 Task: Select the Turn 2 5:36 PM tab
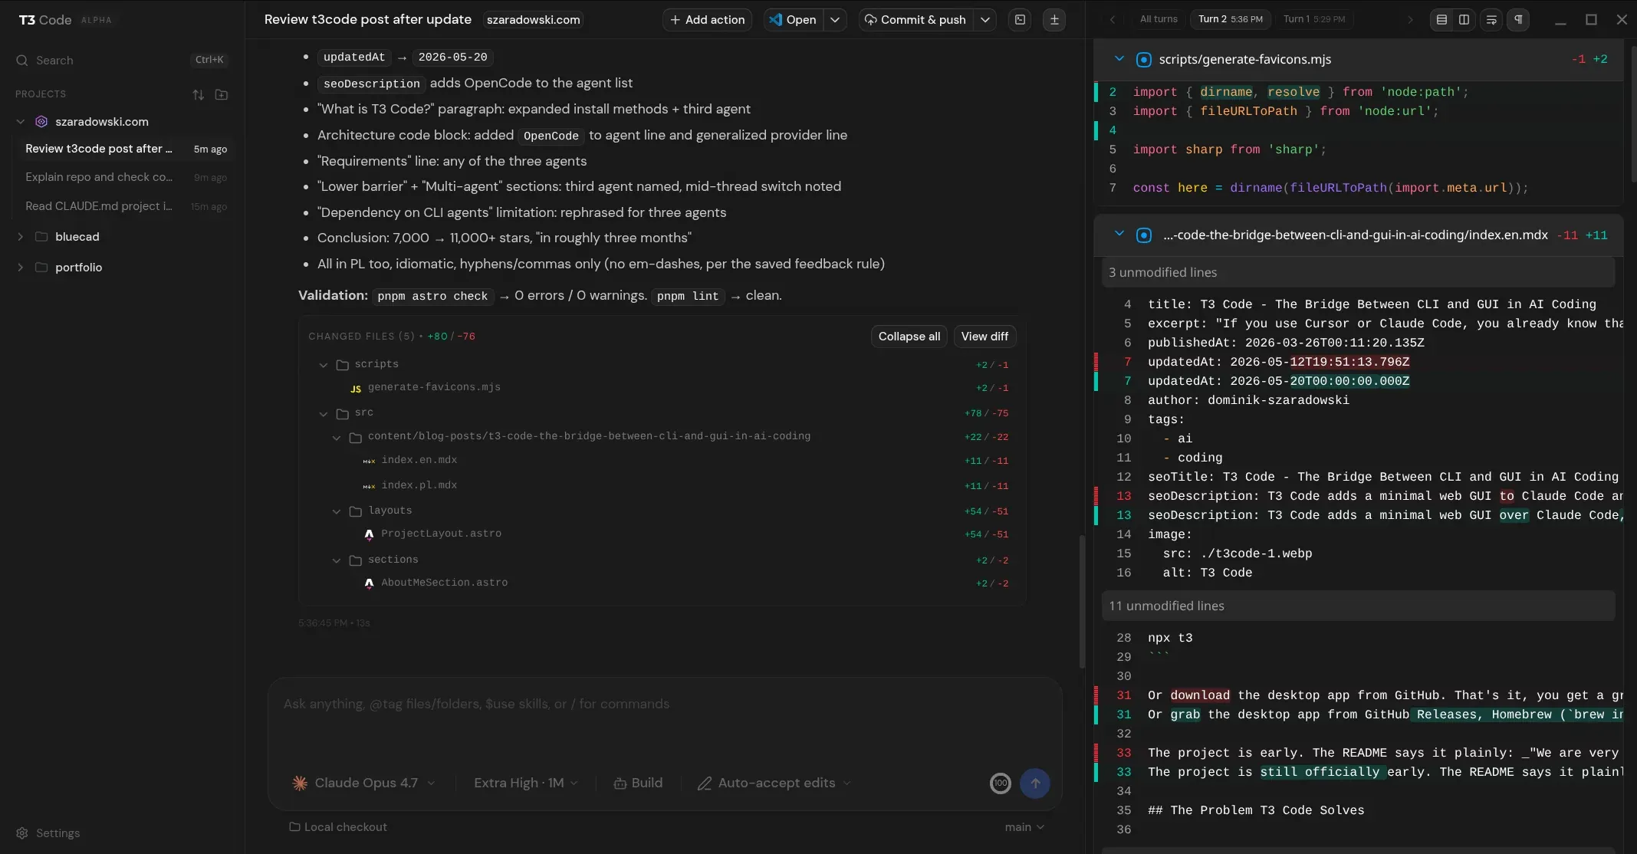[1230, 19]
